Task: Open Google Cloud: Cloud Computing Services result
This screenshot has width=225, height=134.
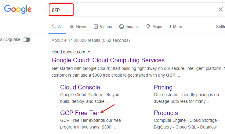Action: pos(108,60)
